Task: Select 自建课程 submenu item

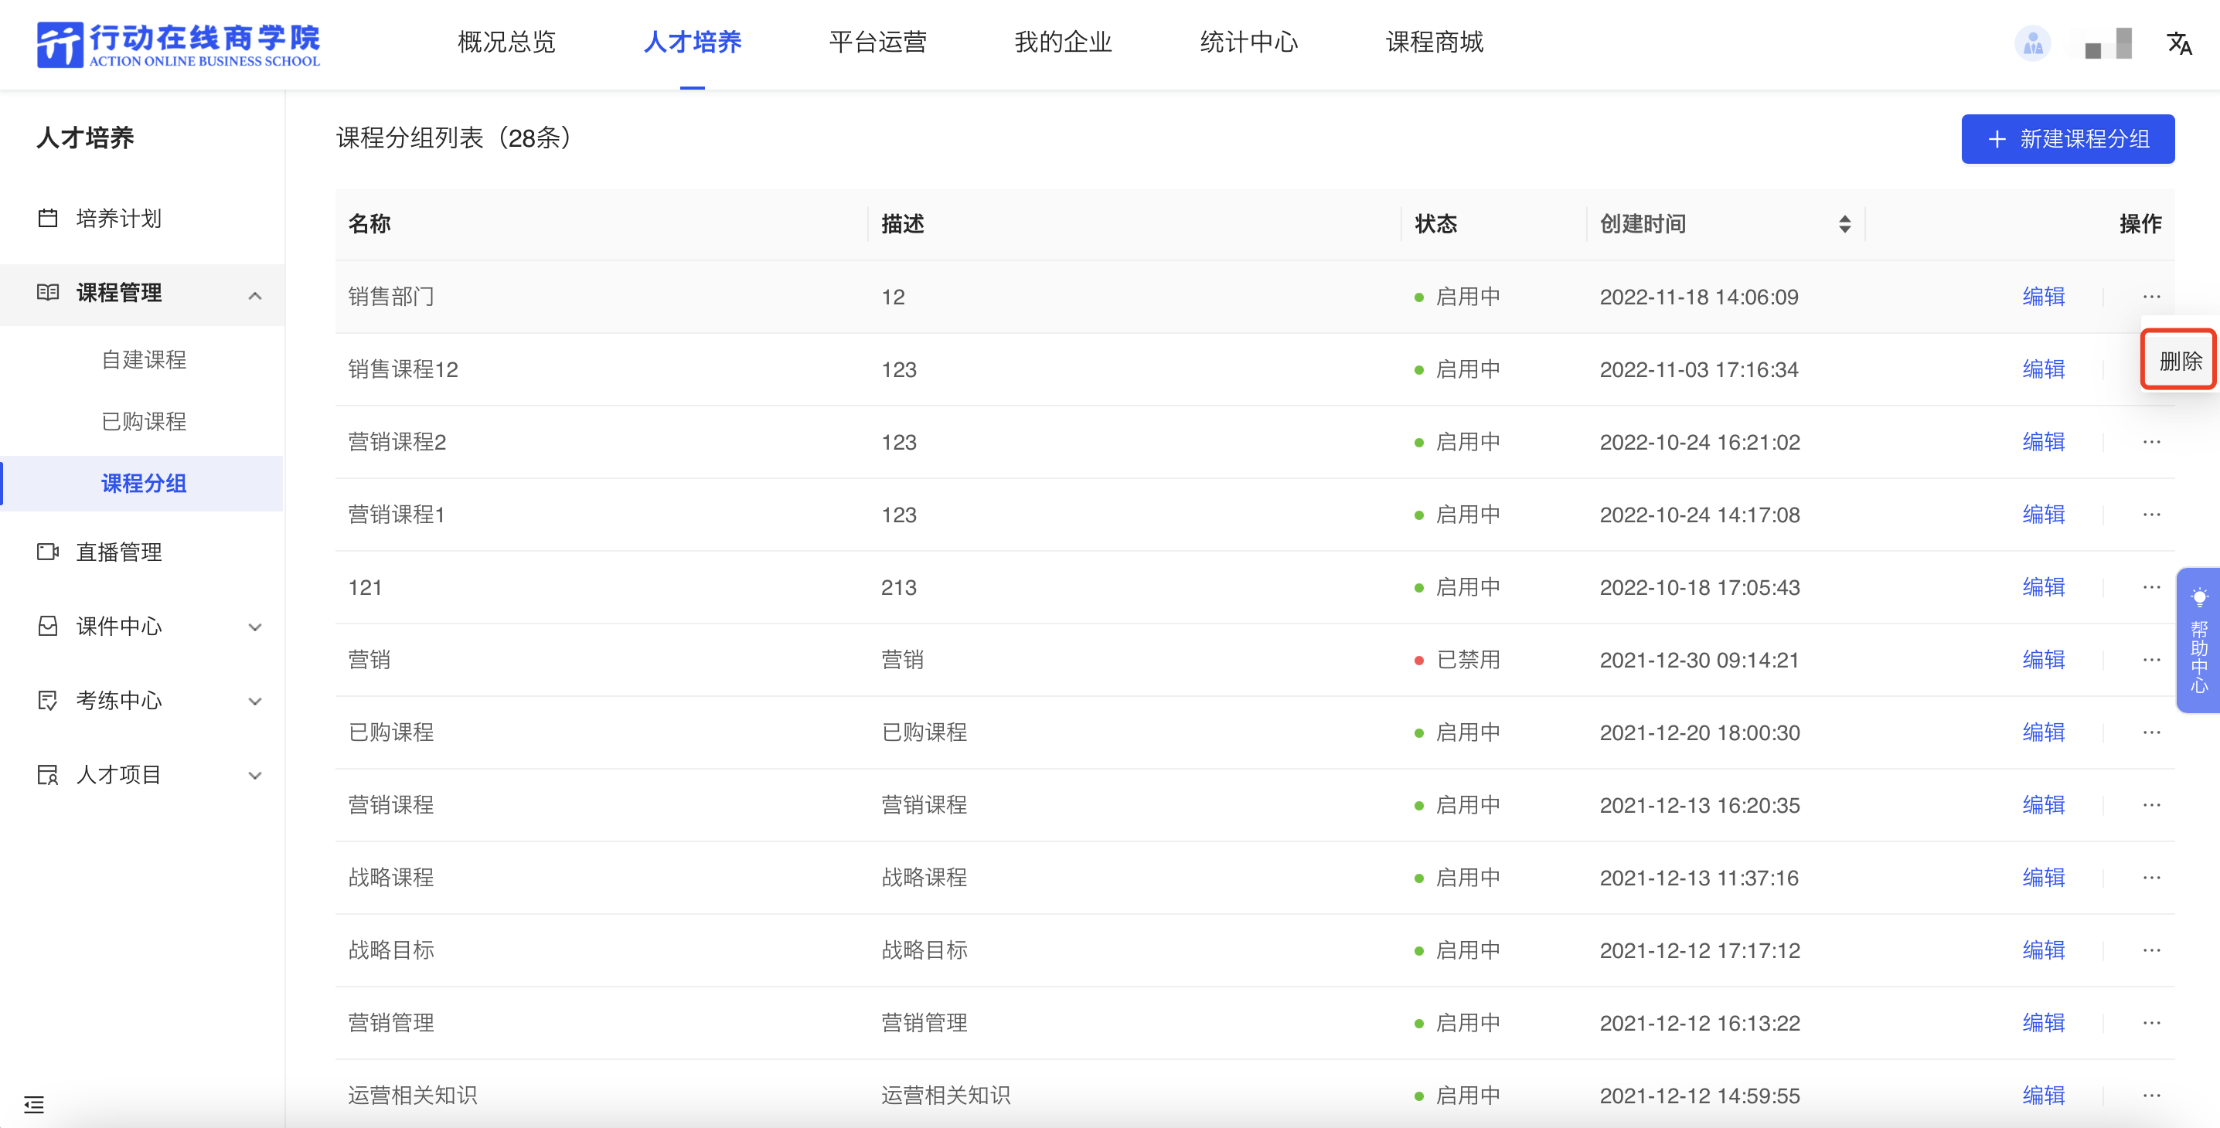Action: pos(144,360)
